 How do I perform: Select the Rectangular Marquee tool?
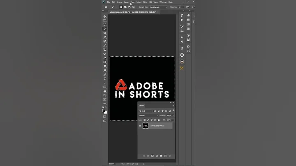click(x=105, y=21)
